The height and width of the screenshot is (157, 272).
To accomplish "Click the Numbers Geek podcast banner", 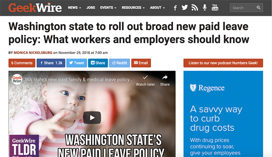I will tap(223, 63).
